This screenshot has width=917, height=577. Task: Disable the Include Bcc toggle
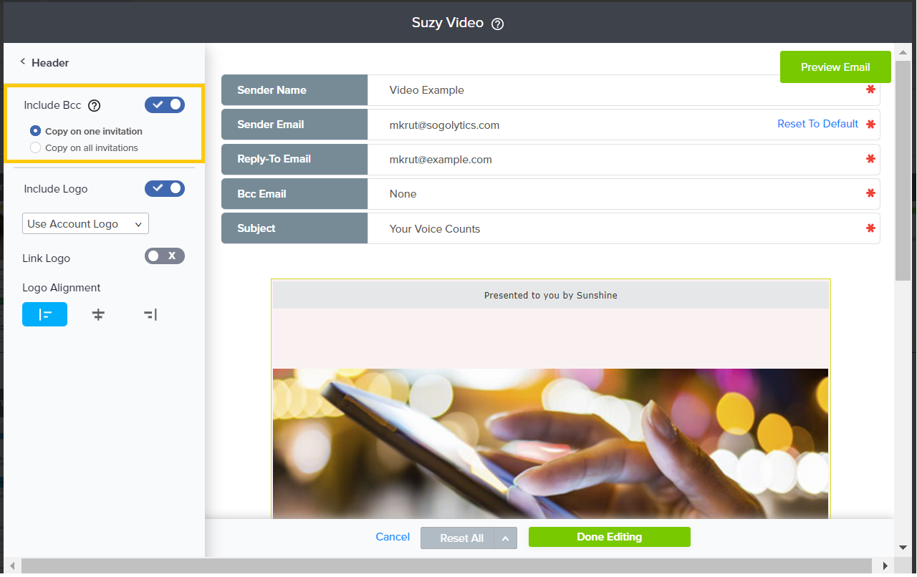(165, 105)
